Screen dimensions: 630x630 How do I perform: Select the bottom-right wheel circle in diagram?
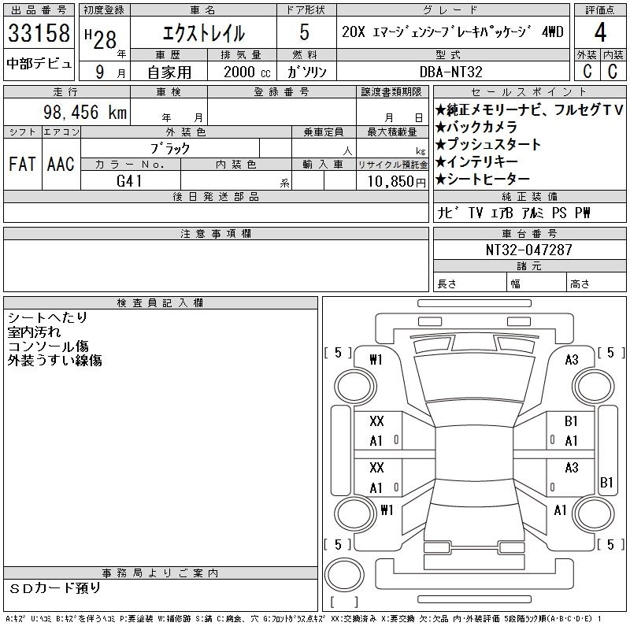(594, 513)
